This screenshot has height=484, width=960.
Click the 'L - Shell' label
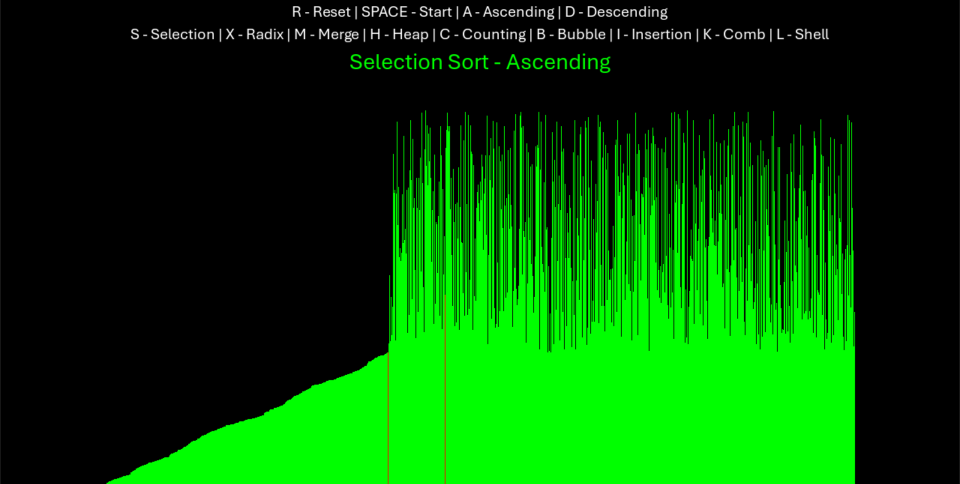tap(802, 34)
